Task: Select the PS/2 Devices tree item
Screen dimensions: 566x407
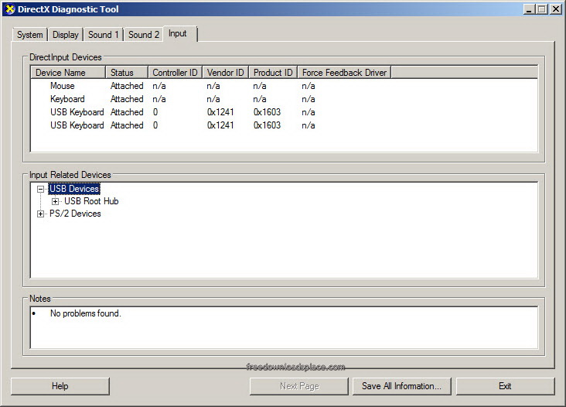Action: click(75, 214)
